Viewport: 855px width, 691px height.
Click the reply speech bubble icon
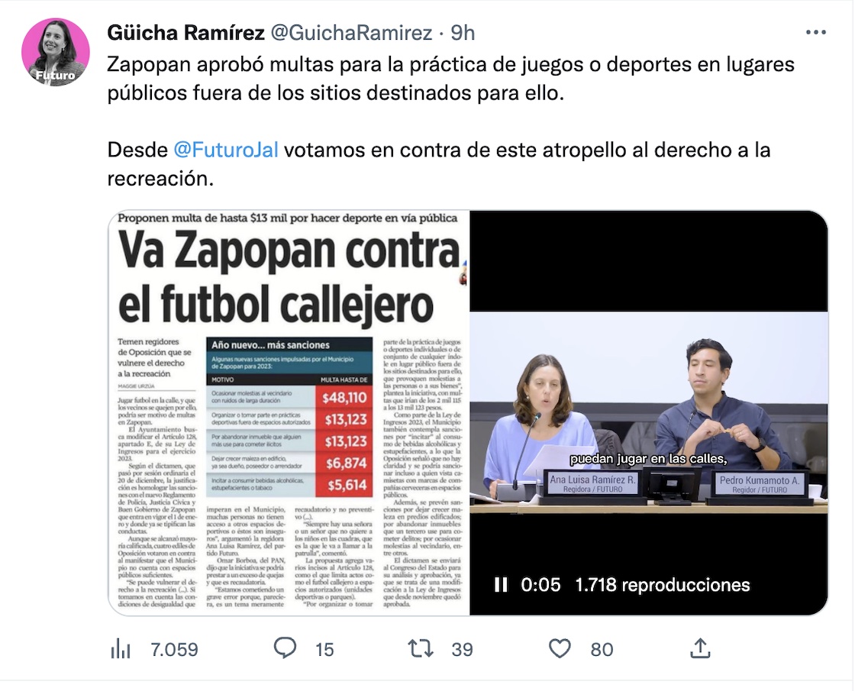(285, 648)
